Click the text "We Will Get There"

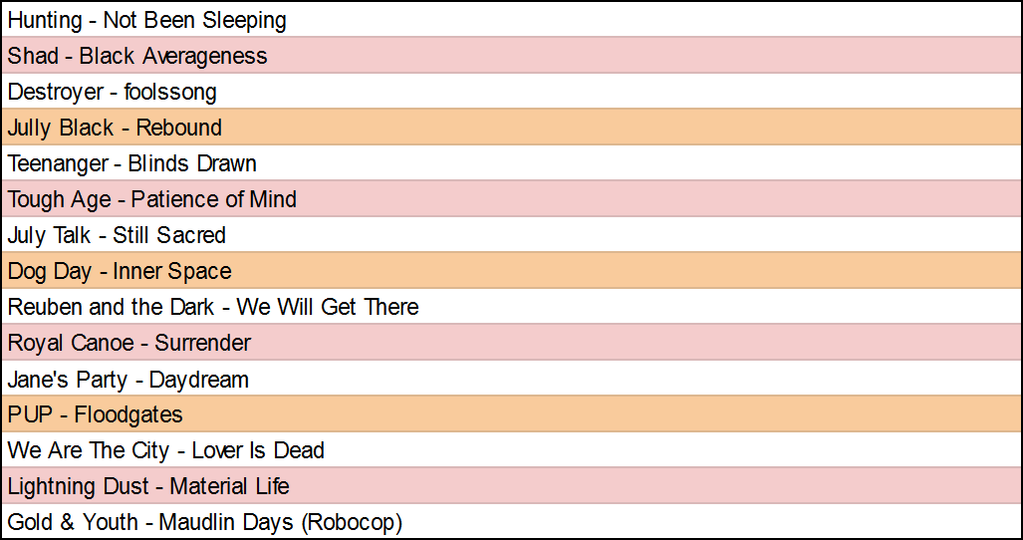tap(328, 307)
